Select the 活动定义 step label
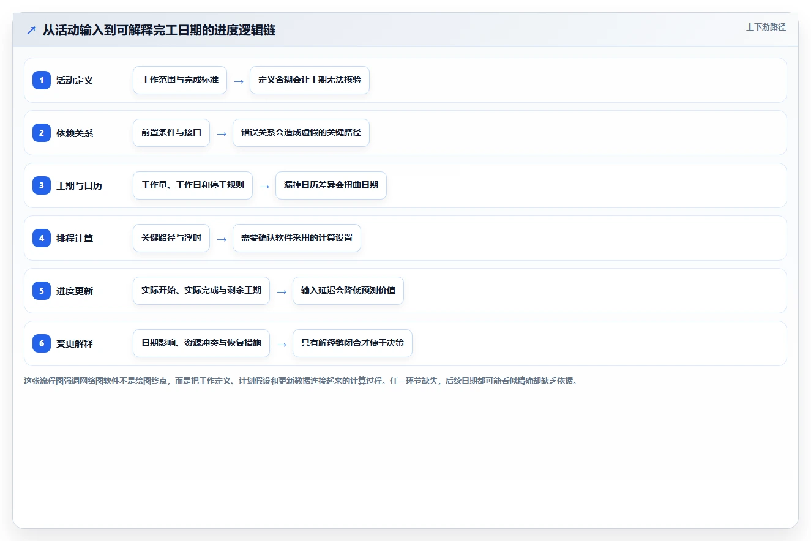811x541 pixels. (x=75, y=80)
